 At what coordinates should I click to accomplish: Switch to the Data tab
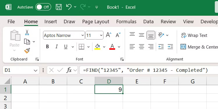(x=148, y=22)
